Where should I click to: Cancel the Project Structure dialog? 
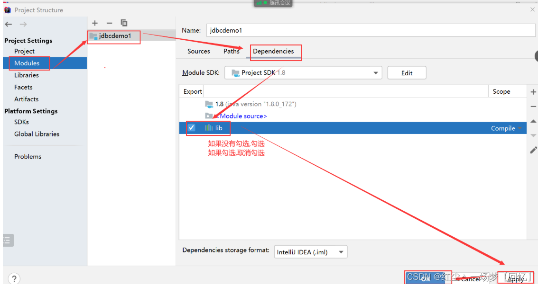(472, 279)
